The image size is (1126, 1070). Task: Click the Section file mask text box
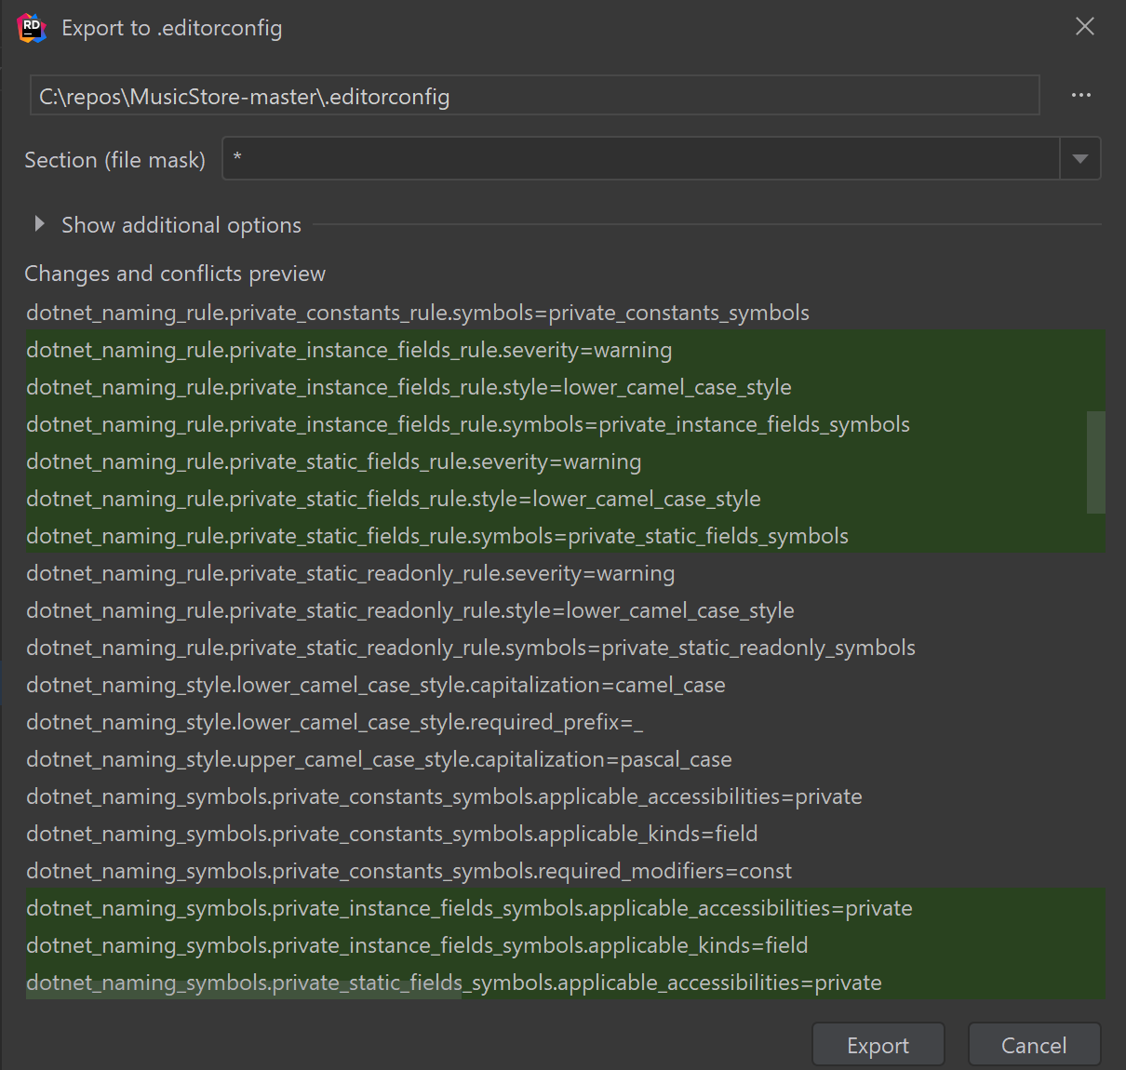[640, 159]
